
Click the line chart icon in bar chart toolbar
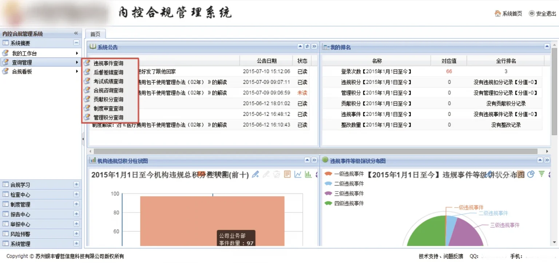click(298, 175)
